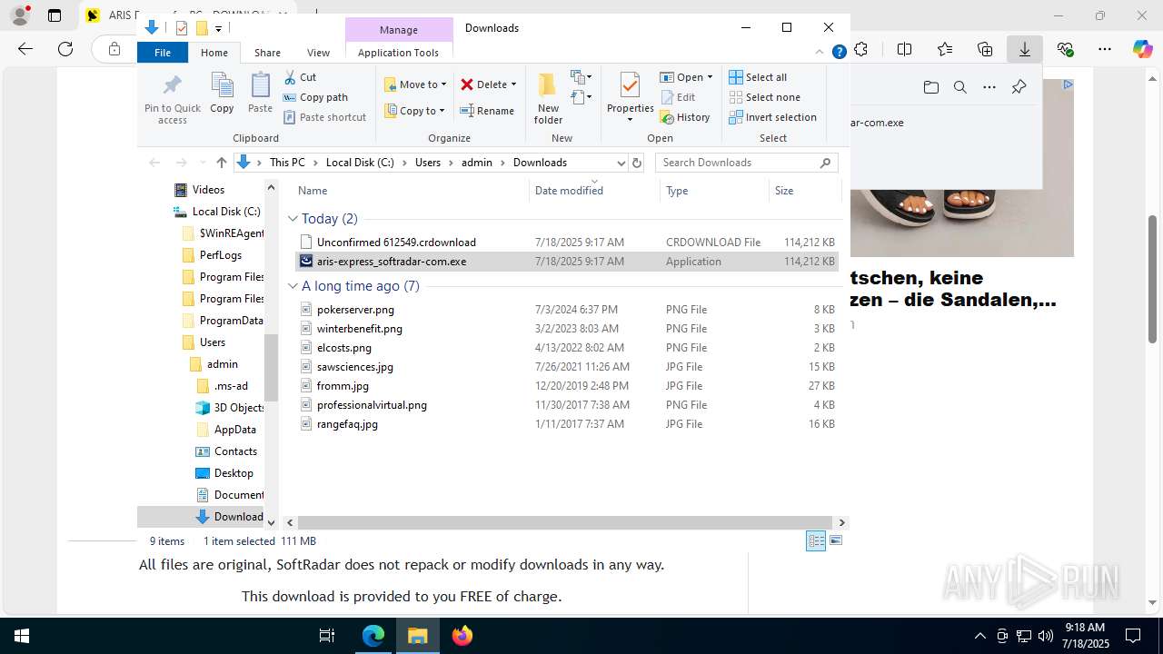Open Windows Start menu

click(22, 636)
